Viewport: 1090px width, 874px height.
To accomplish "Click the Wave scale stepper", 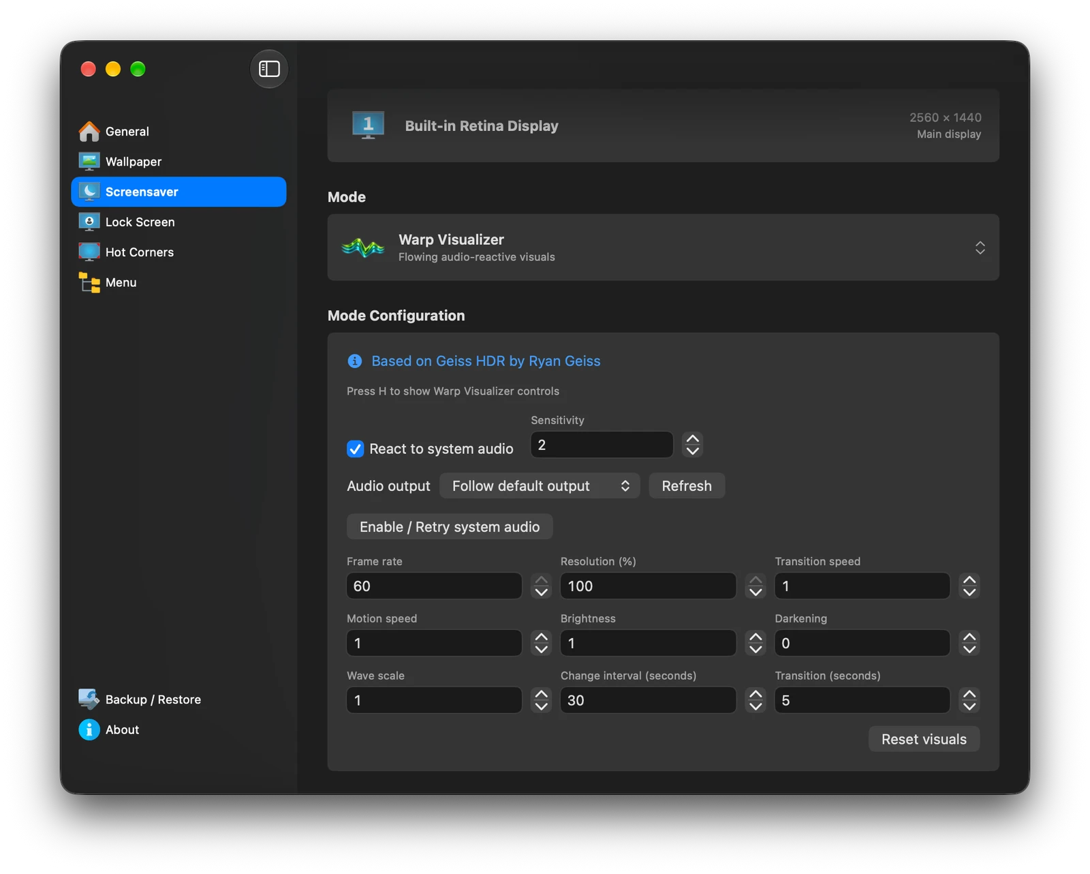I will pos(542,700).
